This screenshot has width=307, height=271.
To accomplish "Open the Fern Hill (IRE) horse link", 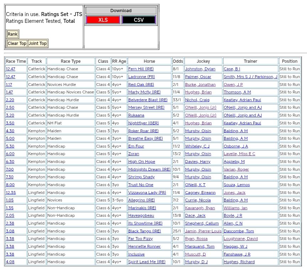I will [x=141, y=69].
